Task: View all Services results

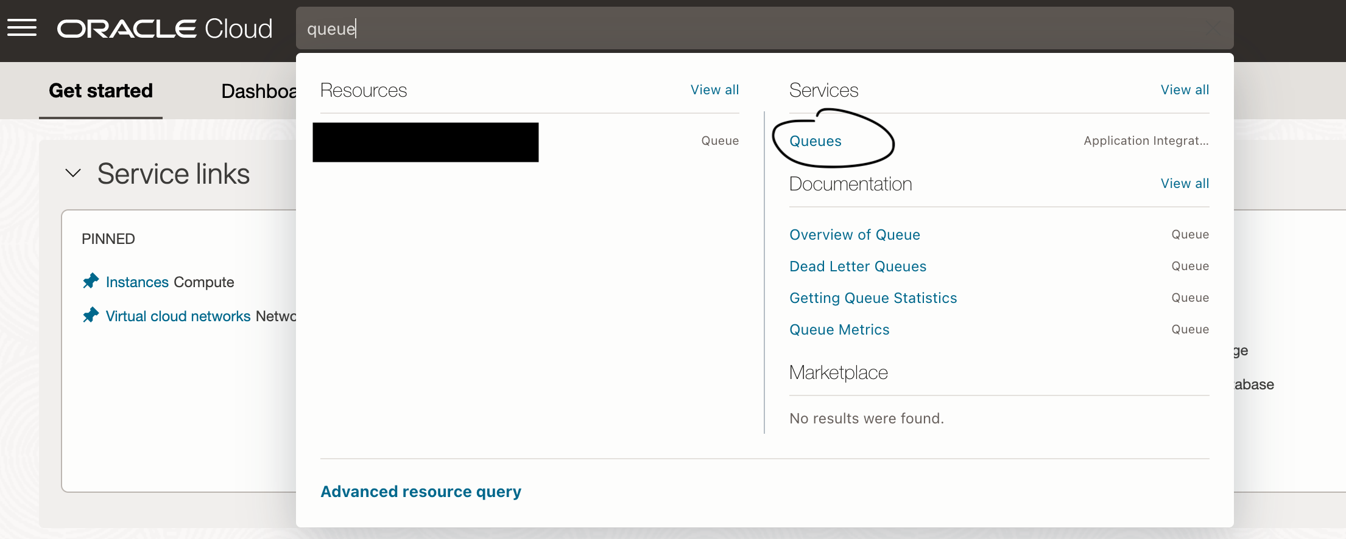Action: [1185, 90]
